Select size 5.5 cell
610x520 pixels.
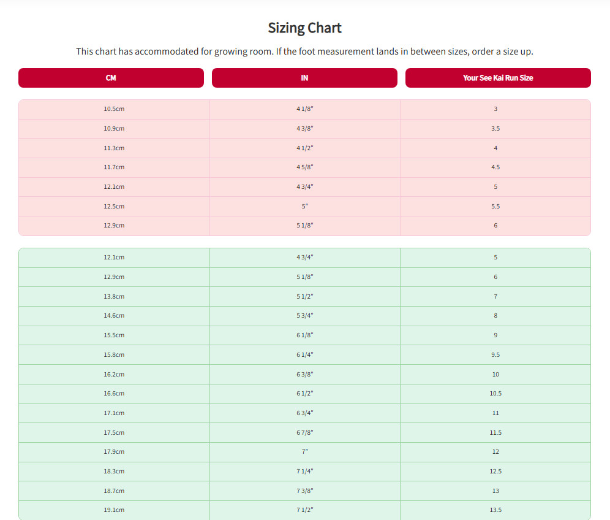(495, 206)
